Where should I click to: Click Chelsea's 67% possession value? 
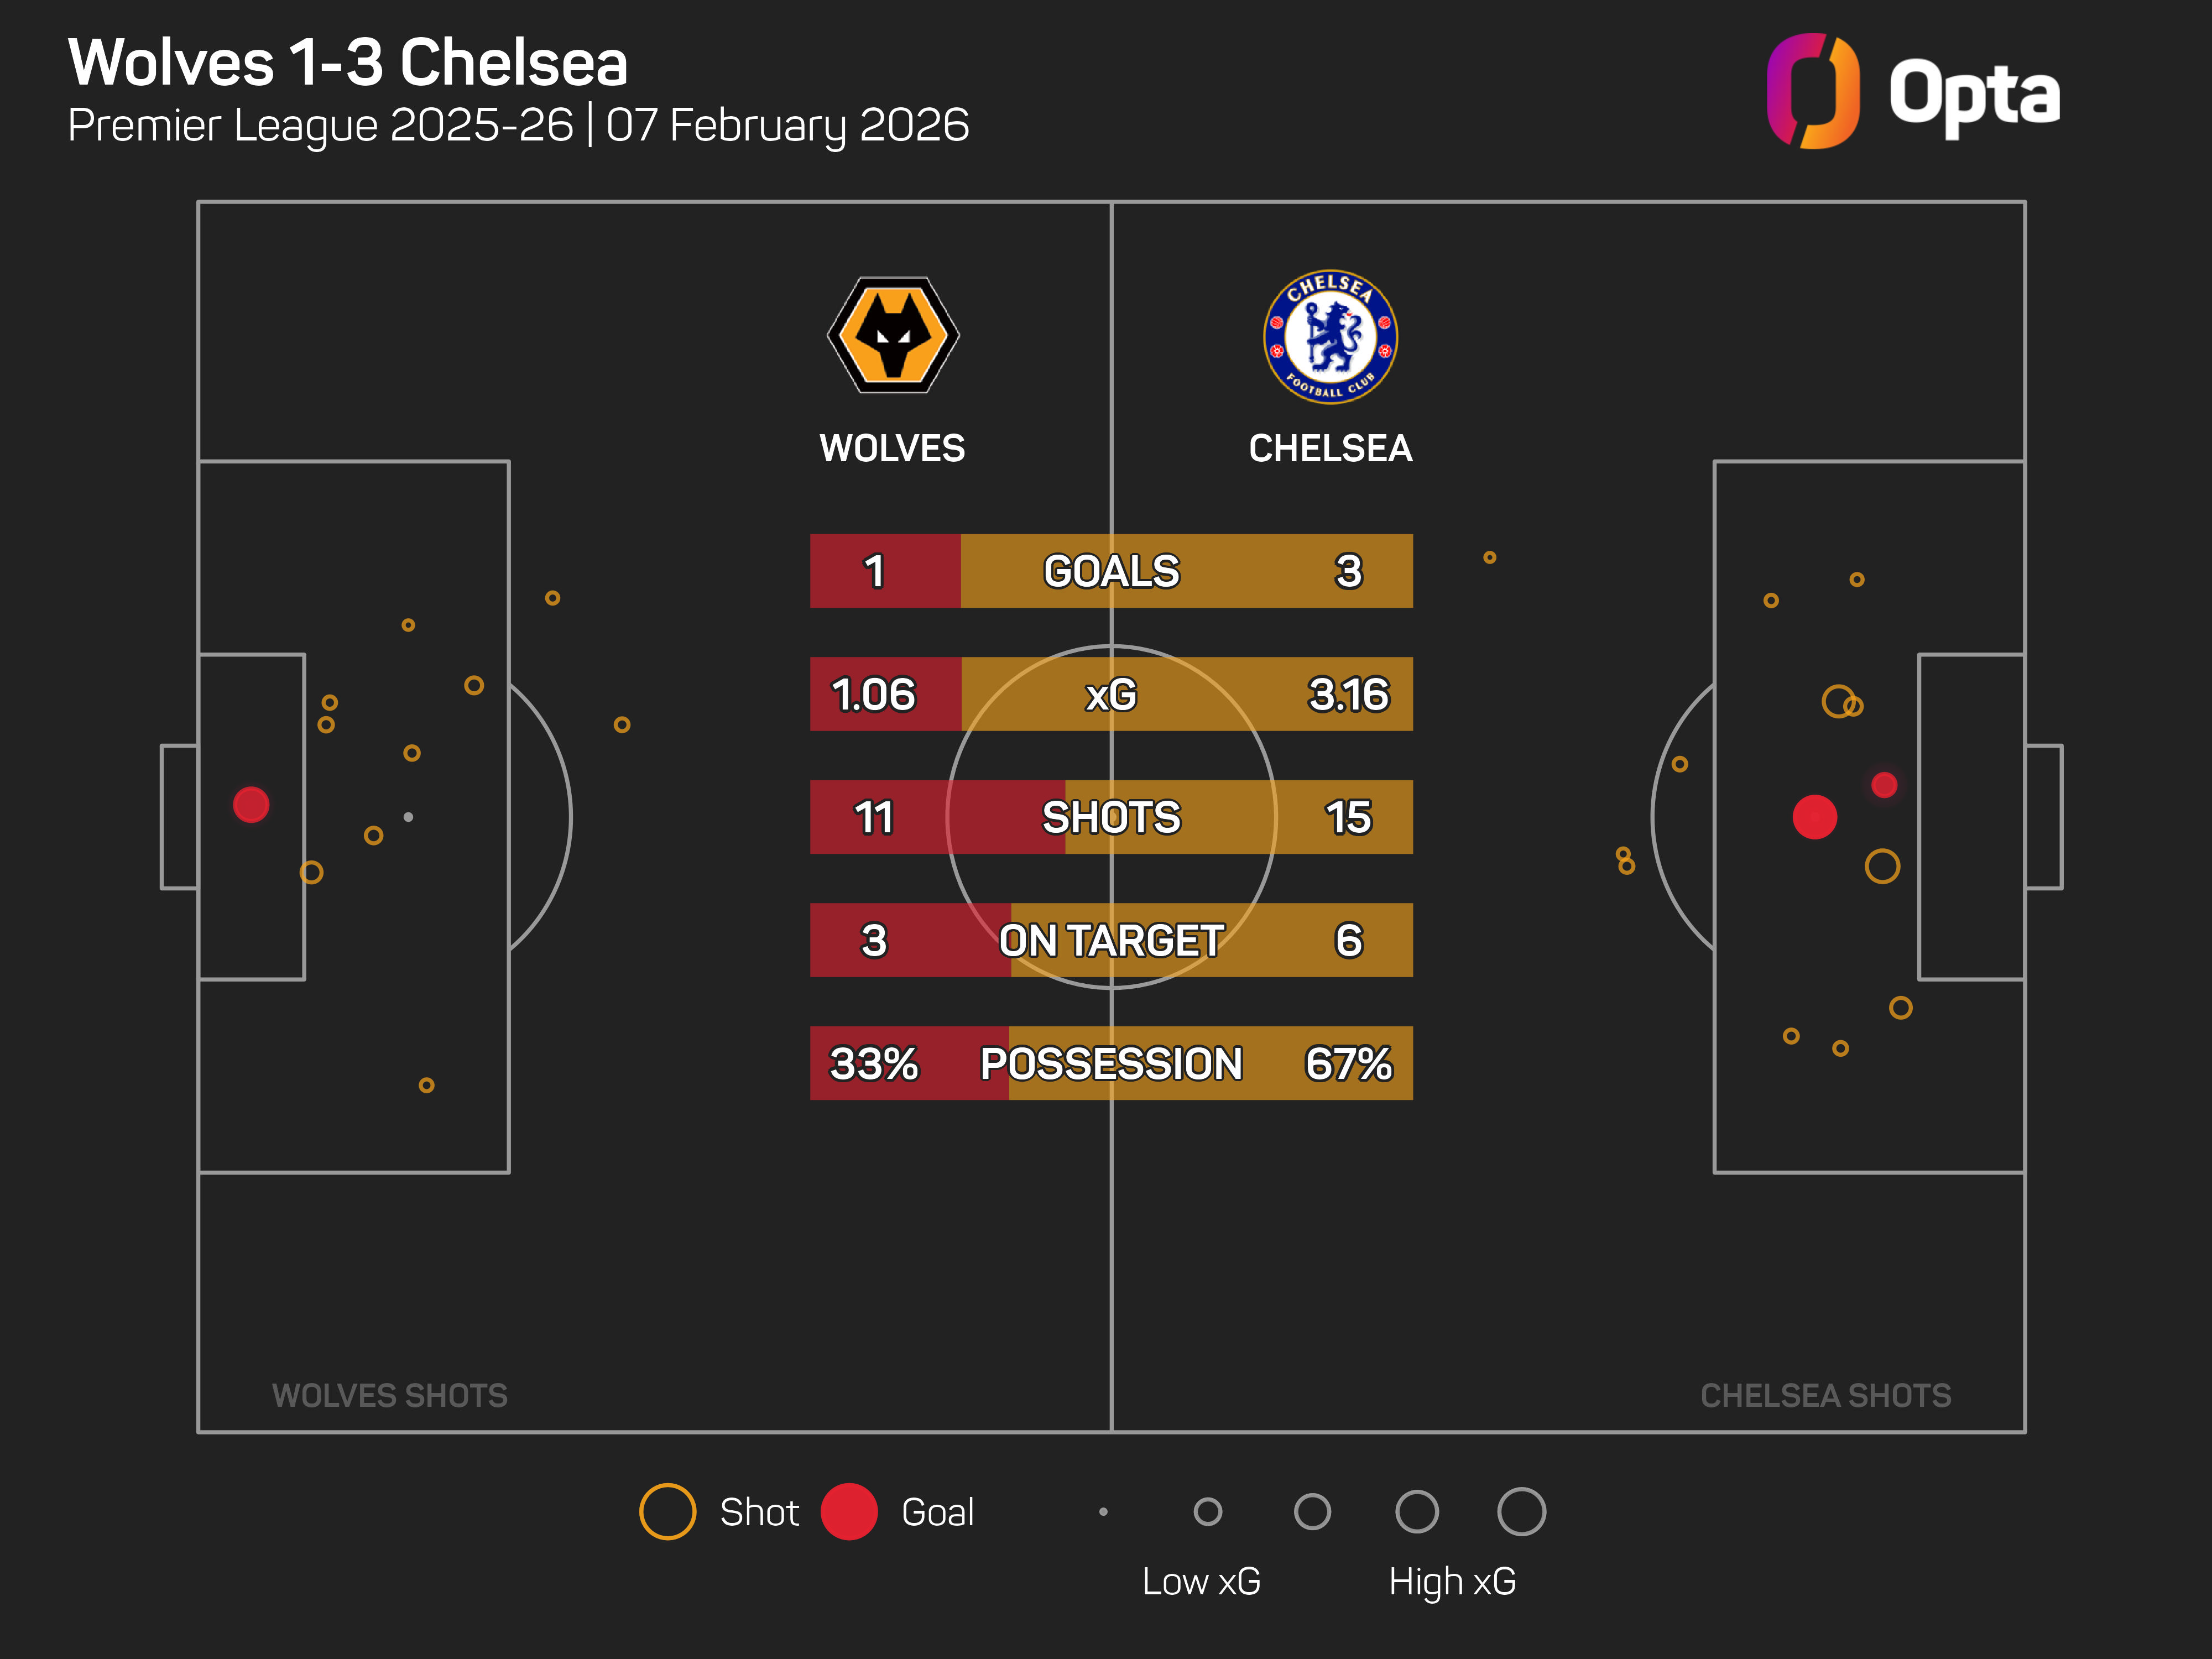(x=1348, y=1063)
